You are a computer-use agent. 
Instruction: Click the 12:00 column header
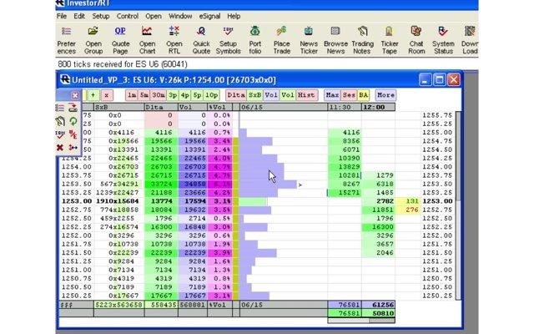[378, 107]
